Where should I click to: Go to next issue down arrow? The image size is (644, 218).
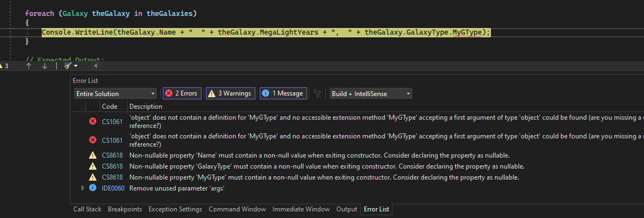point(45,65)
